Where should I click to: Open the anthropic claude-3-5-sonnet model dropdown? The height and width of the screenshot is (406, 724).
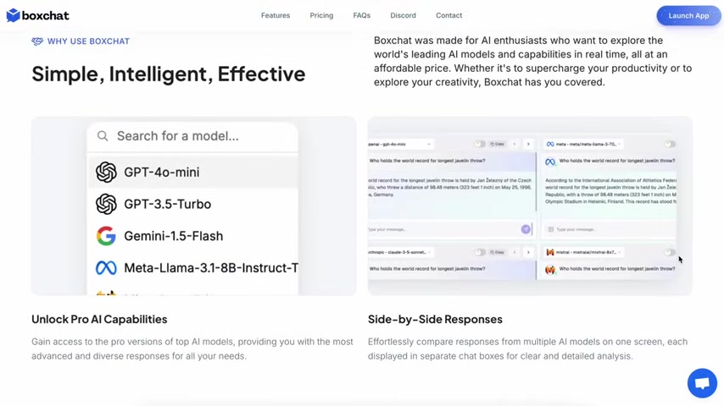[x=400, y=252]
